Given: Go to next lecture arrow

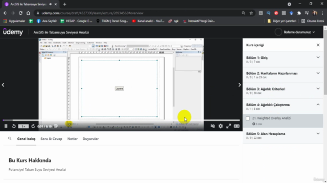Looking at the screenshot, I should tap(240, 85).
